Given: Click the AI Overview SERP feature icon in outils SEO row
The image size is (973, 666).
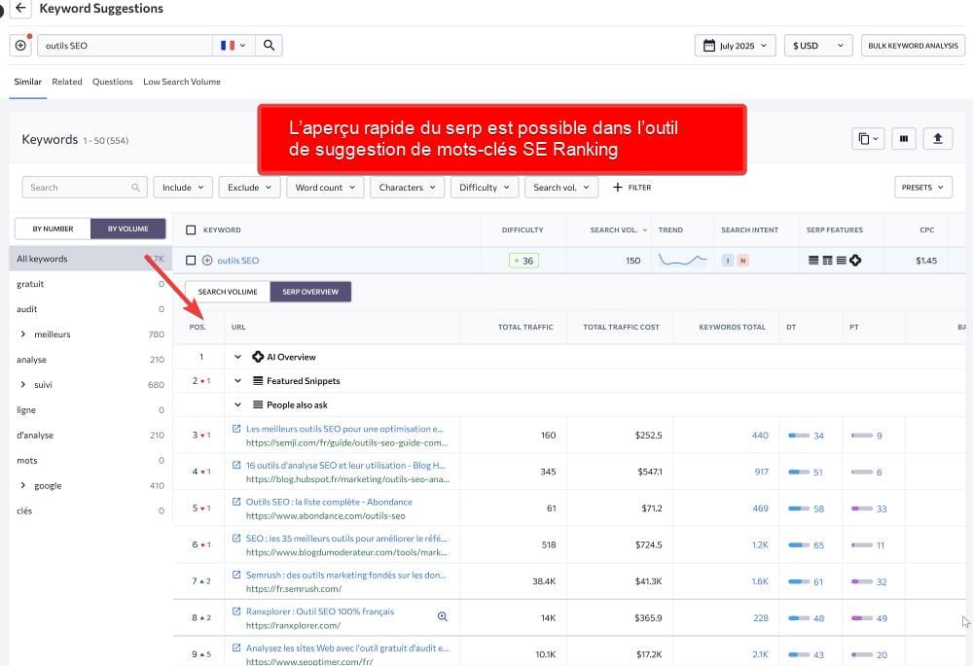Looking at the screenshot, I should click(855, 261).
